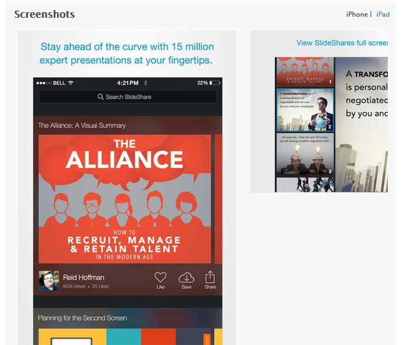This screenshot has height=345, width=409.
Task: Click the Search SlideShare field
Action: pyautogui.click(x=128, y=97)
